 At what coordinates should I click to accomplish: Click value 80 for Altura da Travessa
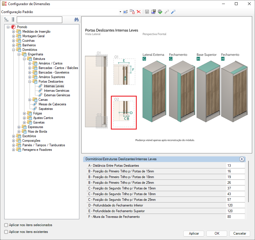pyautogui.click(x=235, y=217)
